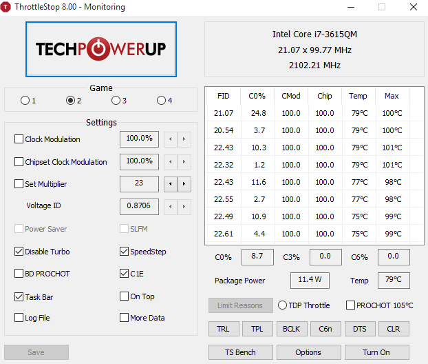This screenshot has height=364, width=428.
Task: Click the DTS button
Action: 360,329
